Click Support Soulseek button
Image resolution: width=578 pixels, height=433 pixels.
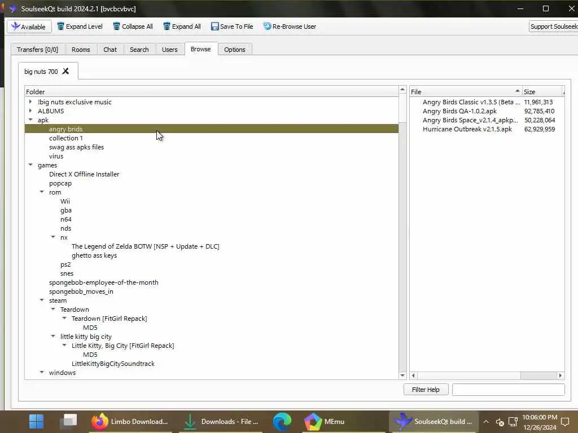click(x=553, y=26)
